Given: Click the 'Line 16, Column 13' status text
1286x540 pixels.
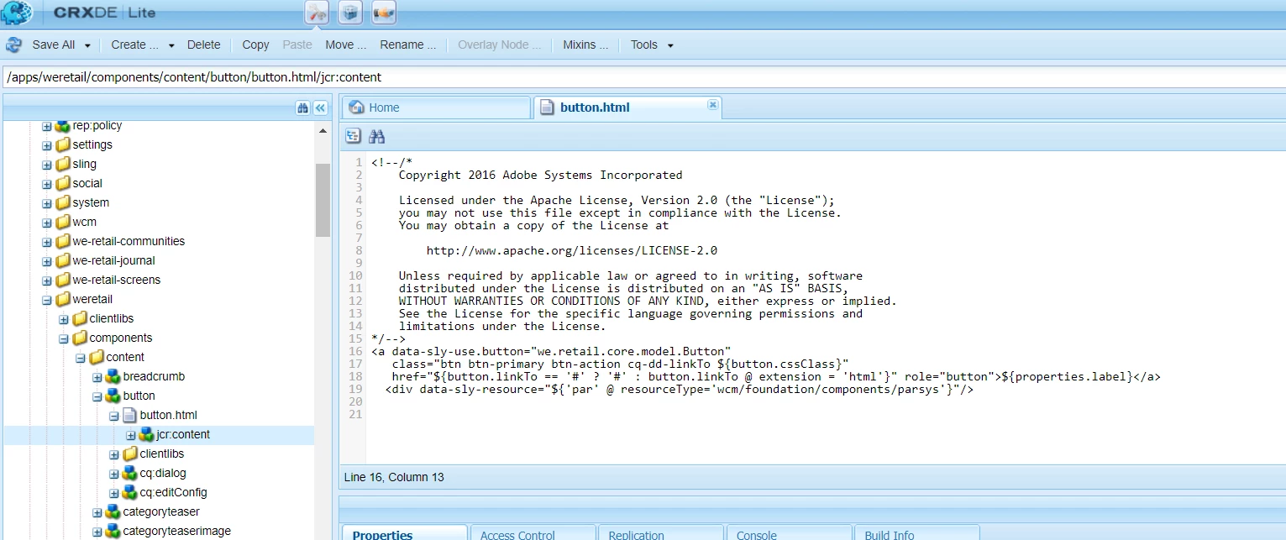Looking at the screenshot, I should click(x=394, y=477).
